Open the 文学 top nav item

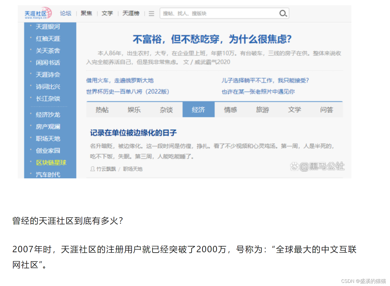coord(107,13)
